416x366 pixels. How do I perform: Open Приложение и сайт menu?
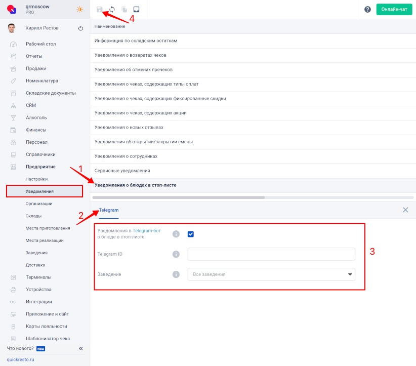click(x=47, y=314)
